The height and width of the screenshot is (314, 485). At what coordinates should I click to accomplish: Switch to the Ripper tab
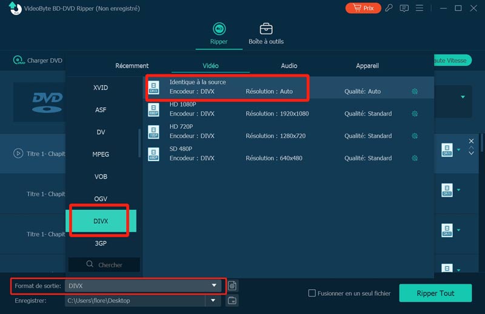pos(219,34)
